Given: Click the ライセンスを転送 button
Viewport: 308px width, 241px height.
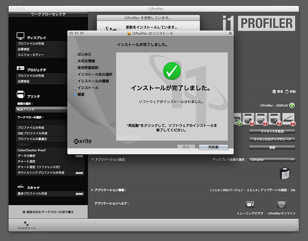Looking at the screenshot, I should tap(272, 131).
